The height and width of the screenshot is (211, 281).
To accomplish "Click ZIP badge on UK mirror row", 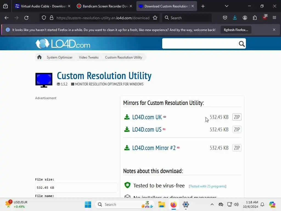I will pyautogui.click(x=237, y=117).
